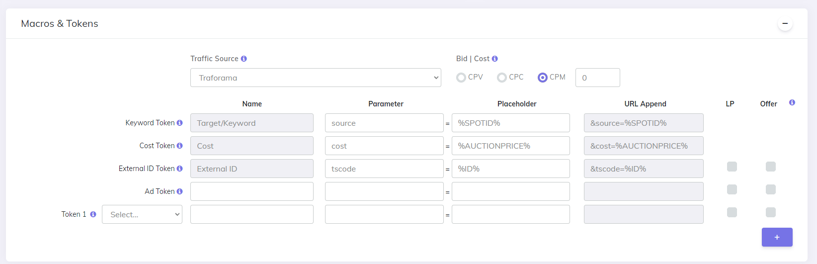This screenshot has width=817, height=264.
Task: Click the Token 1 URL append field
Action: [644, 214]
